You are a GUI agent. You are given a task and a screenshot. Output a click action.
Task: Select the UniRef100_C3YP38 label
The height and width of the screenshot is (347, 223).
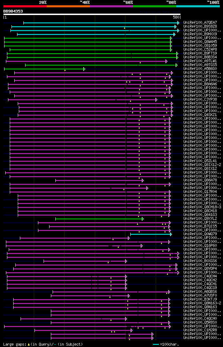[x=200, y=99]
